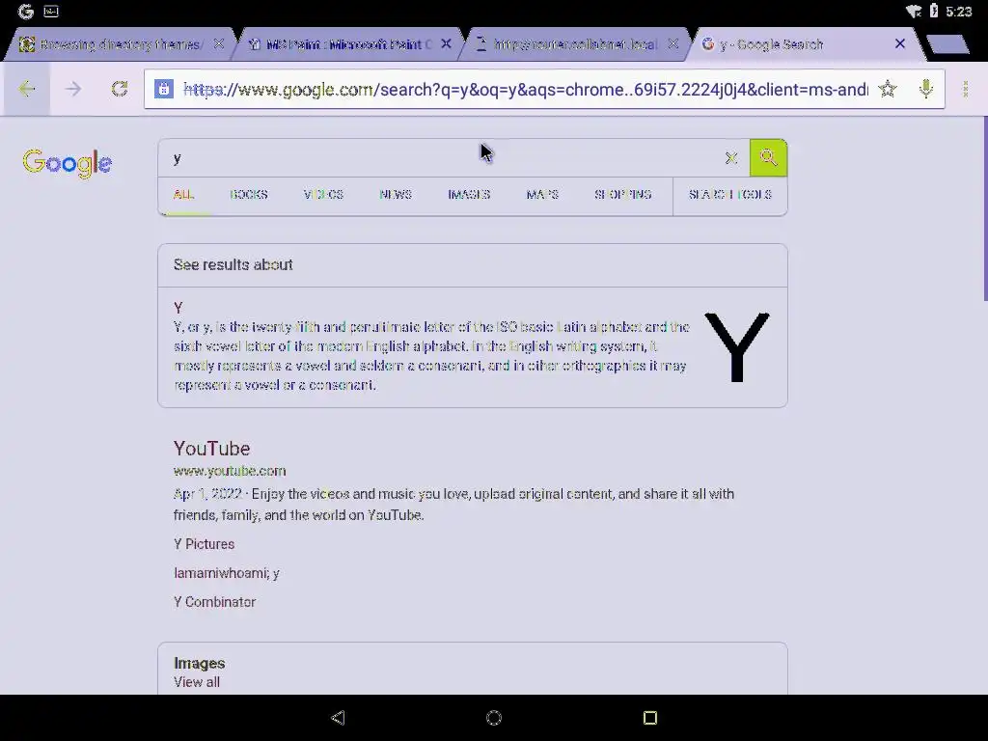Screen dimensions: 988x741
Task: Tap Android back navigation button
Action: click(339, 718)
